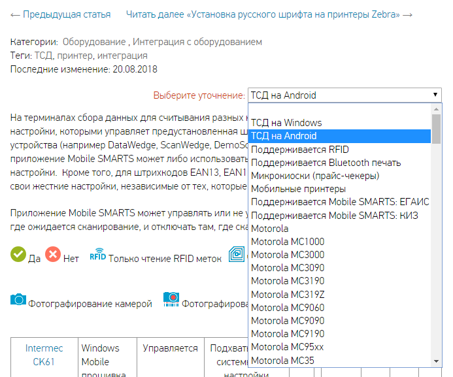Select 'Motorola MC1000' option
The height and width of the screenshot is (377, 453).
[339, 242]
